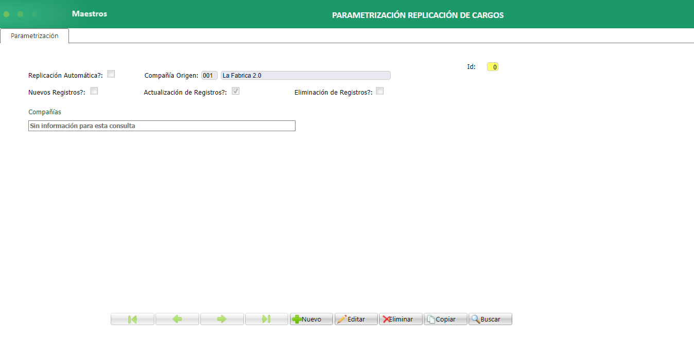The height and width of the screenshot is (338, 694).
Task: Select the first record navigation icon
Action: pos(132,319)
